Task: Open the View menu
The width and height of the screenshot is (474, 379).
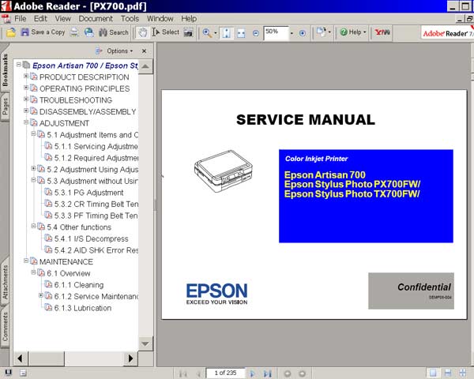Action: [62, 19]
